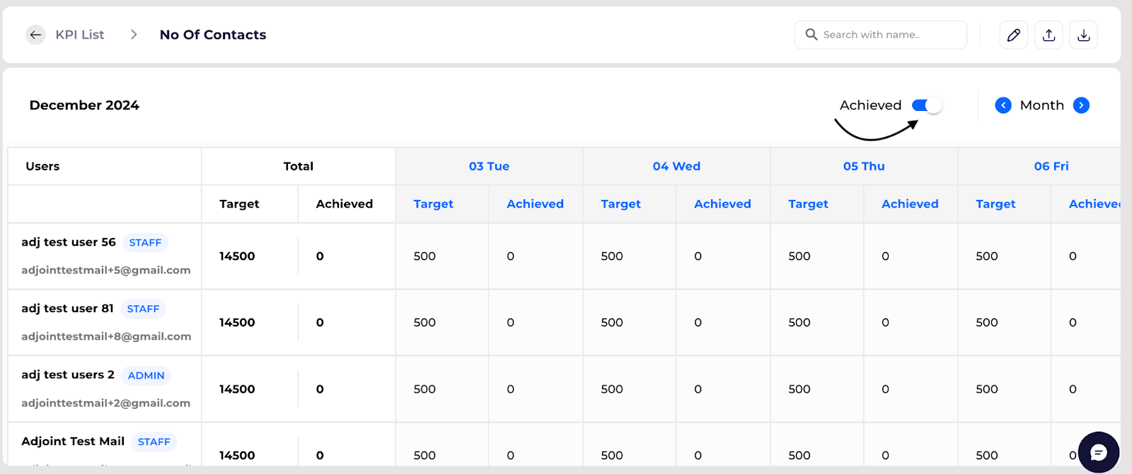Viewport: 1132px width, 474px height.
Task: Click the Total column header
Action: (298, 166)
